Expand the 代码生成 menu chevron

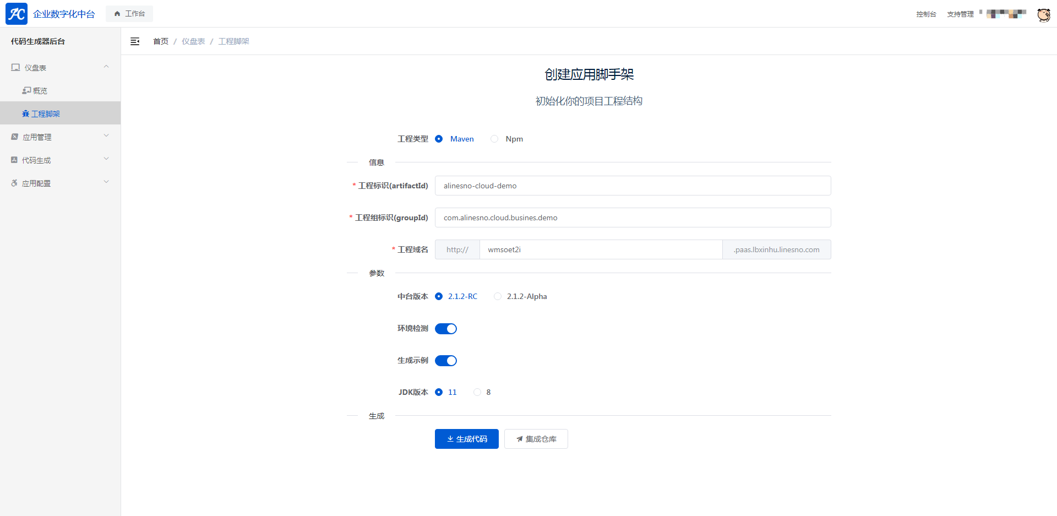pyautogui.click(x=106, y=160)
